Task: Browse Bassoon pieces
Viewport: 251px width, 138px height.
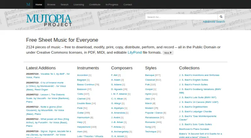Action: (x=82, y=89)
